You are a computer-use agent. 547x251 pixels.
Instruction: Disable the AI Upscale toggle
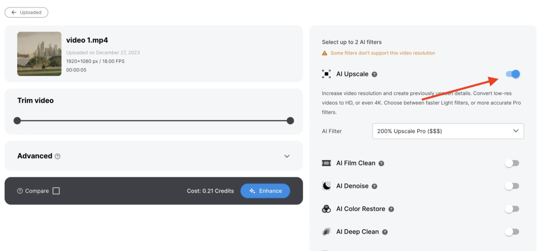coord(513,74)
